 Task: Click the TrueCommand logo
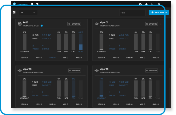coord(20,4)
